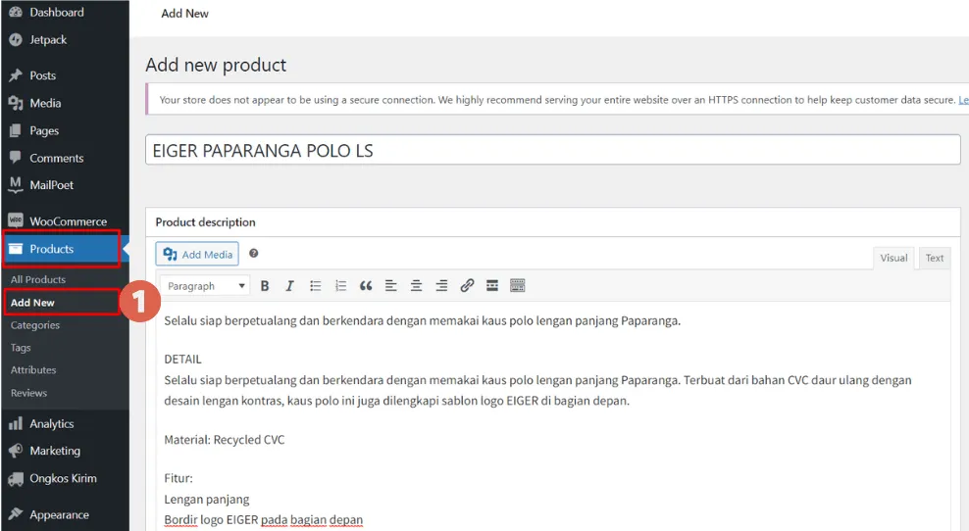Viewport: 969px width, 531px height.
Task: Open Pages in the admin sidebar
Action: [x=44, y=131]
